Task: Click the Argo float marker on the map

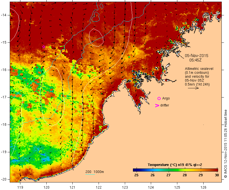Action: 44,47
